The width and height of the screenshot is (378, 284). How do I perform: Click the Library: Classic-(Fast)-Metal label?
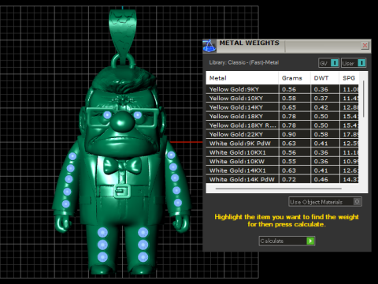pos(244,62)
